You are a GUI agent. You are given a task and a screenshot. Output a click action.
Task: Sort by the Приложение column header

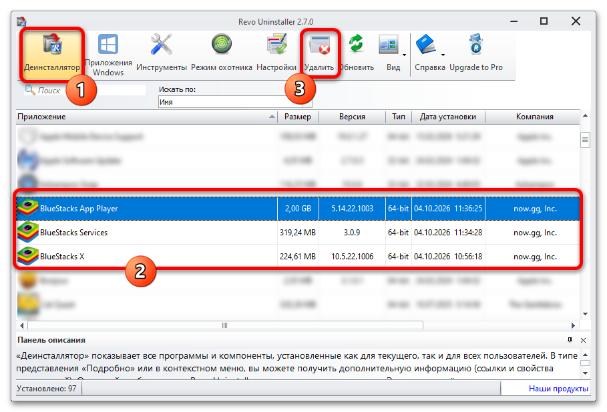(x=146, y=117)
